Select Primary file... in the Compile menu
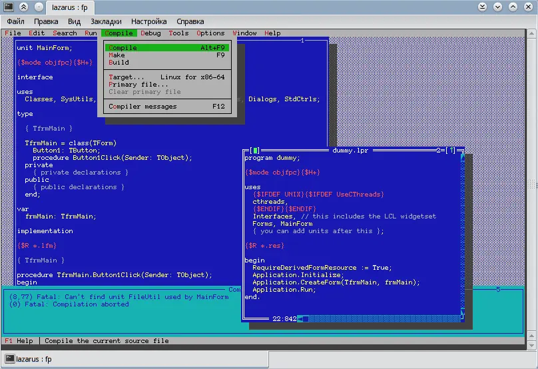The height and width of the screenshot is (369, 538). (x=167, y=85)
